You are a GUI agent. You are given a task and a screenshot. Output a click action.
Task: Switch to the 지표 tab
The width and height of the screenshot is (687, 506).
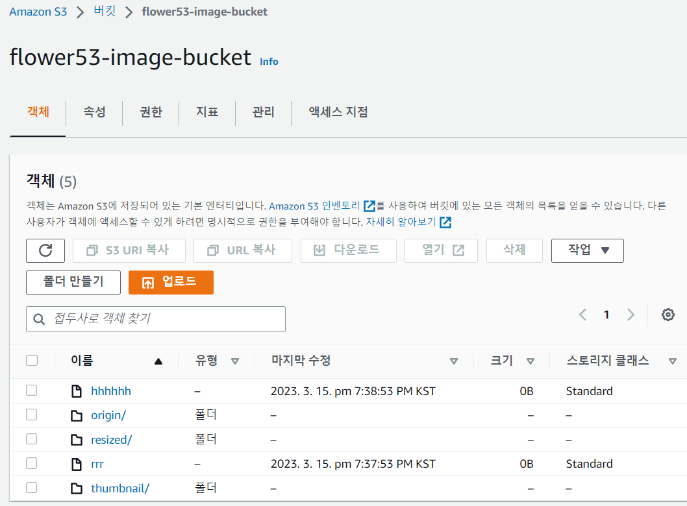(207, 112)
